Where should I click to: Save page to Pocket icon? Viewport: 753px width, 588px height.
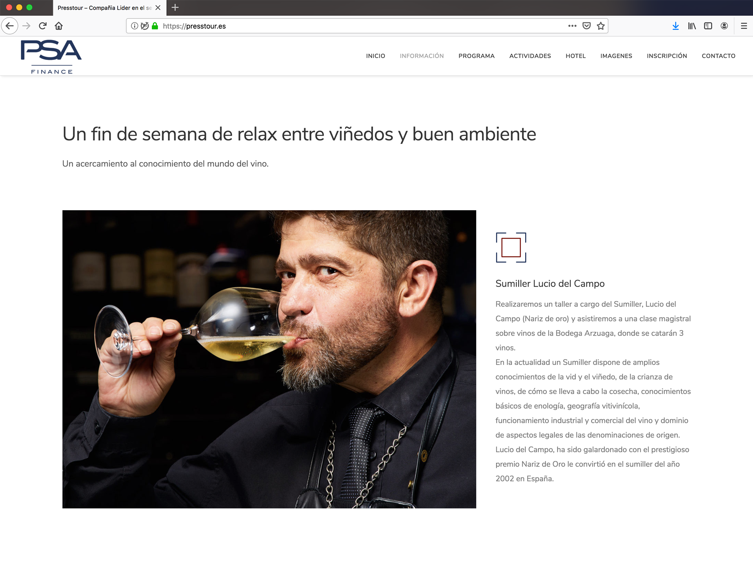pos(586,26)
